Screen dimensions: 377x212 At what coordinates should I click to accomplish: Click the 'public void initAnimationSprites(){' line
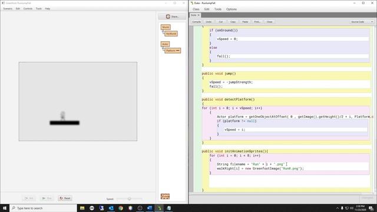235,151
